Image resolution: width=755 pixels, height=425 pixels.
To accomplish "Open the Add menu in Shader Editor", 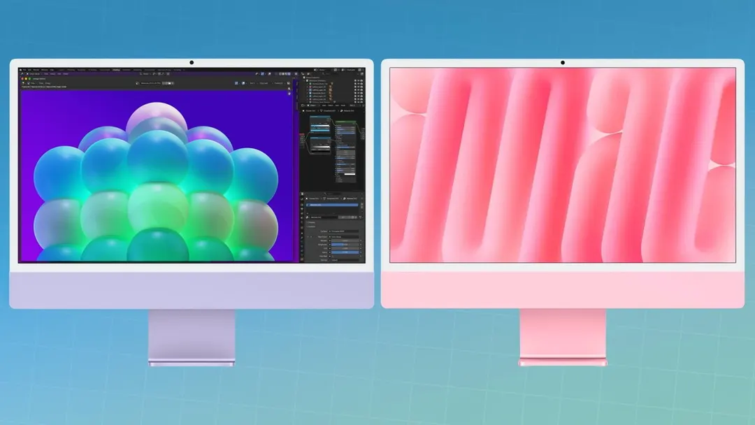I will [x=337, y=106].
